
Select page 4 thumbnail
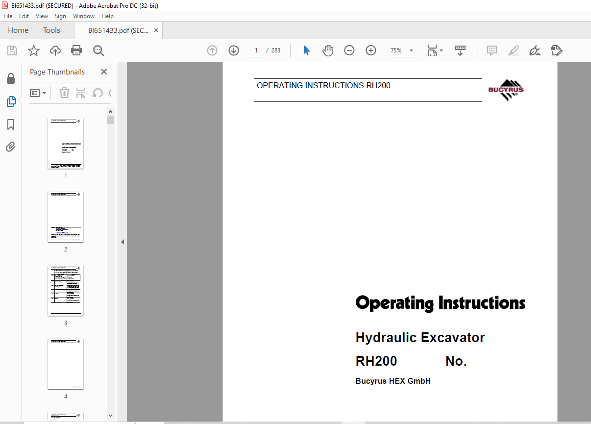(x=66, y=364)
